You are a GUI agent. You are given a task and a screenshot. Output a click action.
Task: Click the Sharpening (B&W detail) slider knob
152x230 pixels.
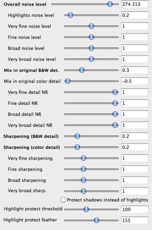click(77, 136)
